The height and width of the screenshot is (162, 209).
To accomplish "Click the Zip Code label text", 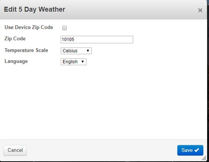I will tap(15, 39).
